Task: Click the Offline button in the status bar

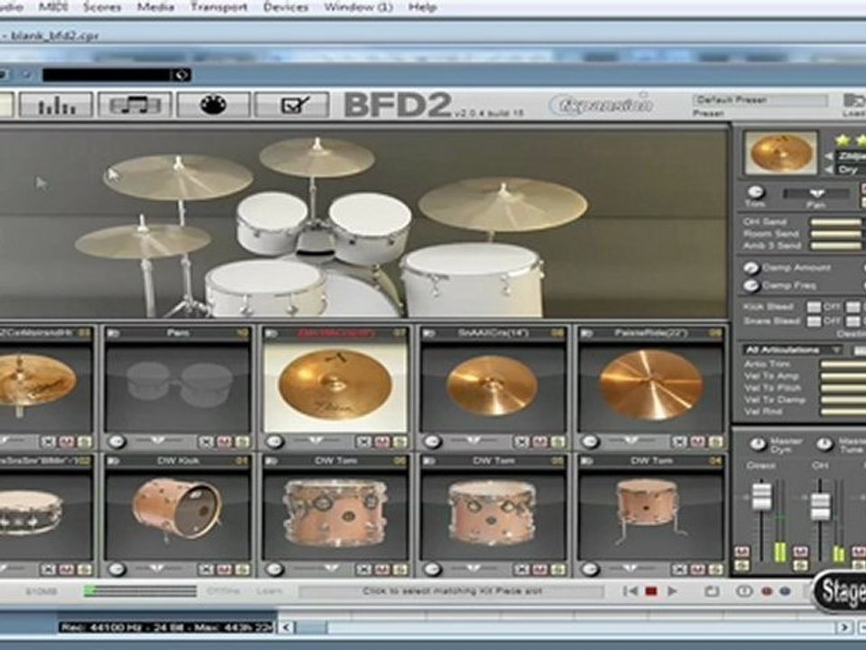Action: tap(223, 590)
